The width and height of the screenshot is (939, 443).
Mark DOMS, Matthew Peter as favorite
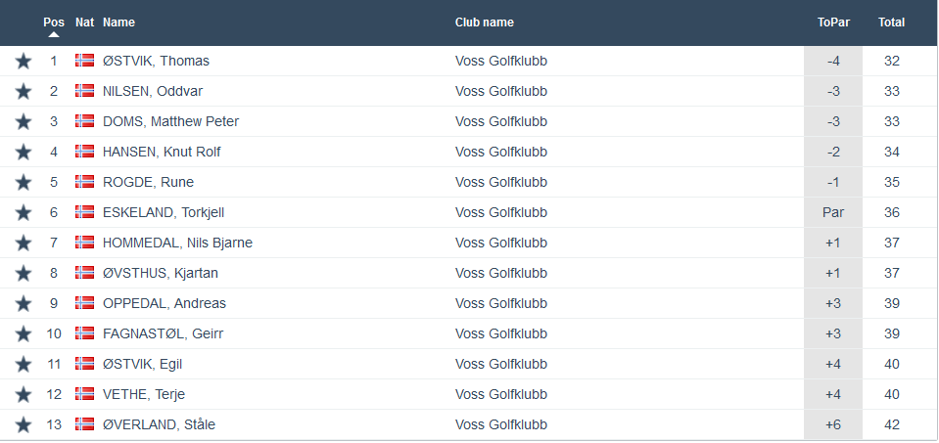[x=23, y=122]
